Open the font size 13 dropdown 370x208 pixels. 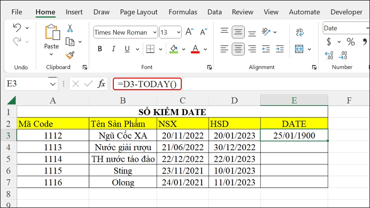click(x=179, y=32)
